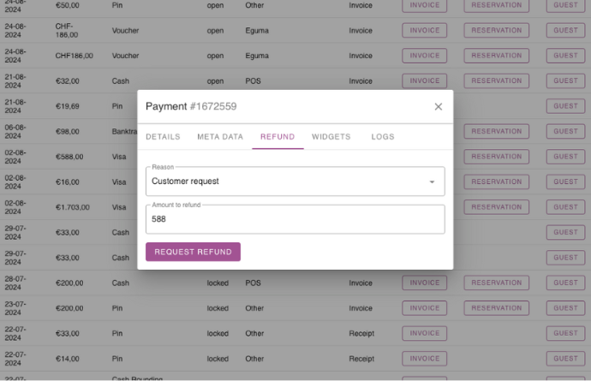
Task: Open Invoice for the €14,00 Pin receipt
Action: click(x=425, y=359)
